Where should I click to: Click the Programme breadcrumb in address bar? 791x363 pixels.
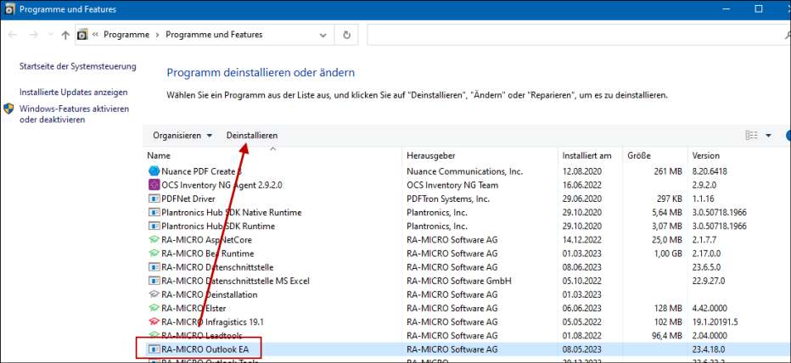pos(127,35)
